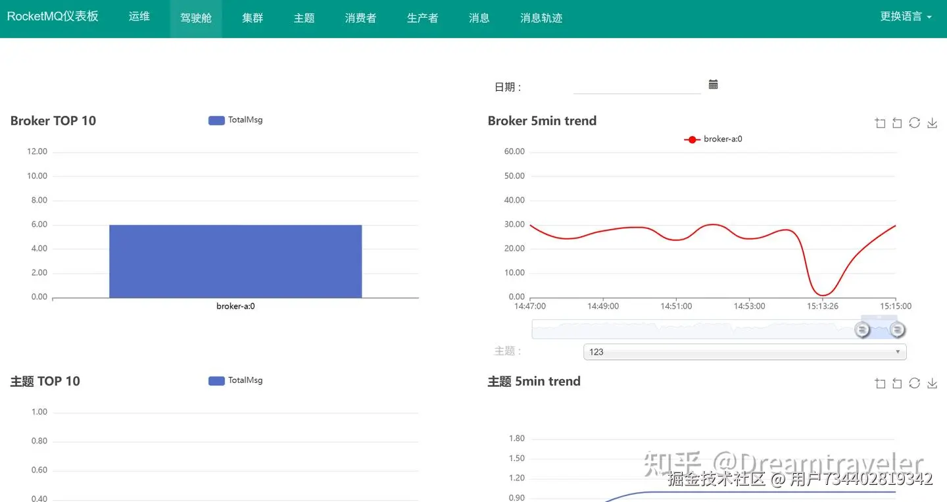Click the RocketMQ仪表板 brand link
This screenshot has height=502, width=947.
point(53,16)
